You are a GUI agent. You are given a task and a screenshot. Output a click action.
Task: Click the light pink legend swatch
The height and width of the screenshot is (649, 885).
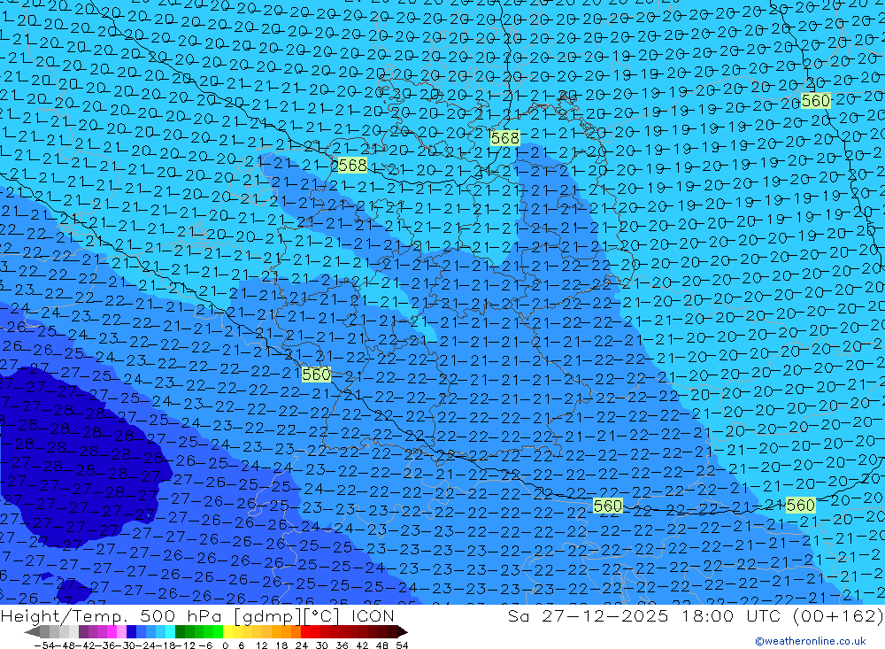(121, 631)
